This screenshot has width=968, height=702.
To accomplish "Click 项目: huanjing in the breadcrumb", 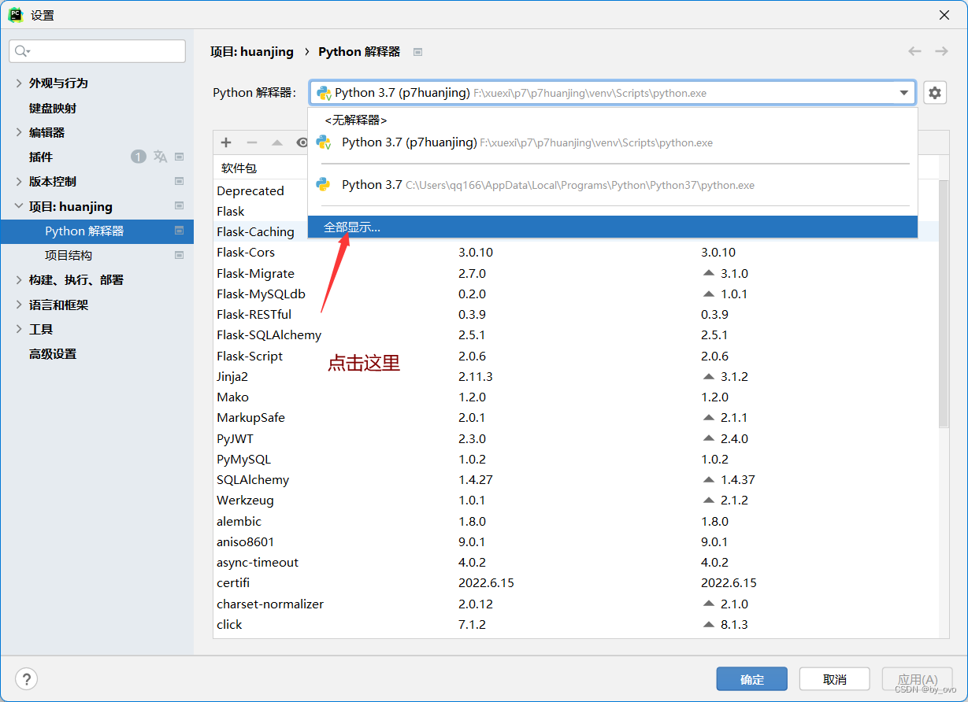I will (252, 52).
